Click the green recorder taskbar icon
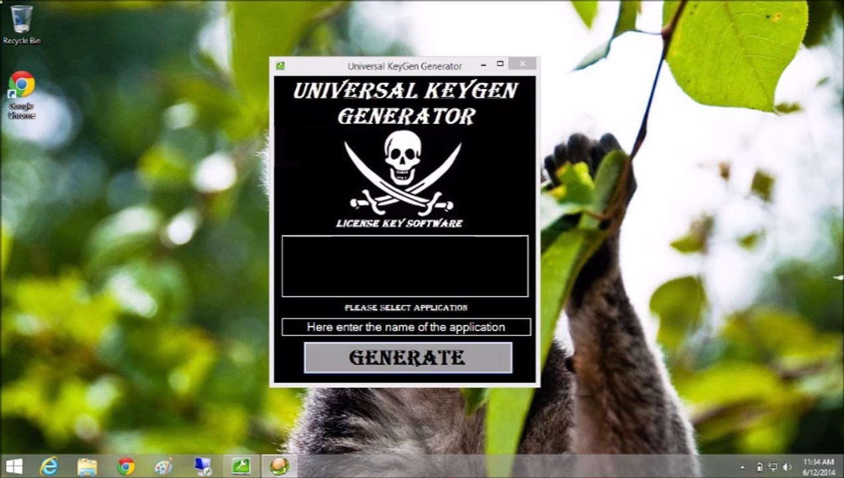The width and height of the screenshot is (844, 478). (x=241, y=466)
